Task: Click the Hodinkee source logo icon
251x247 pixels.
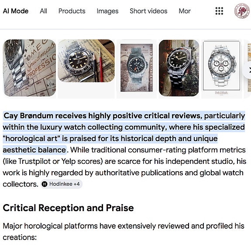Action: pyautogui.click(x=45, y=184)
